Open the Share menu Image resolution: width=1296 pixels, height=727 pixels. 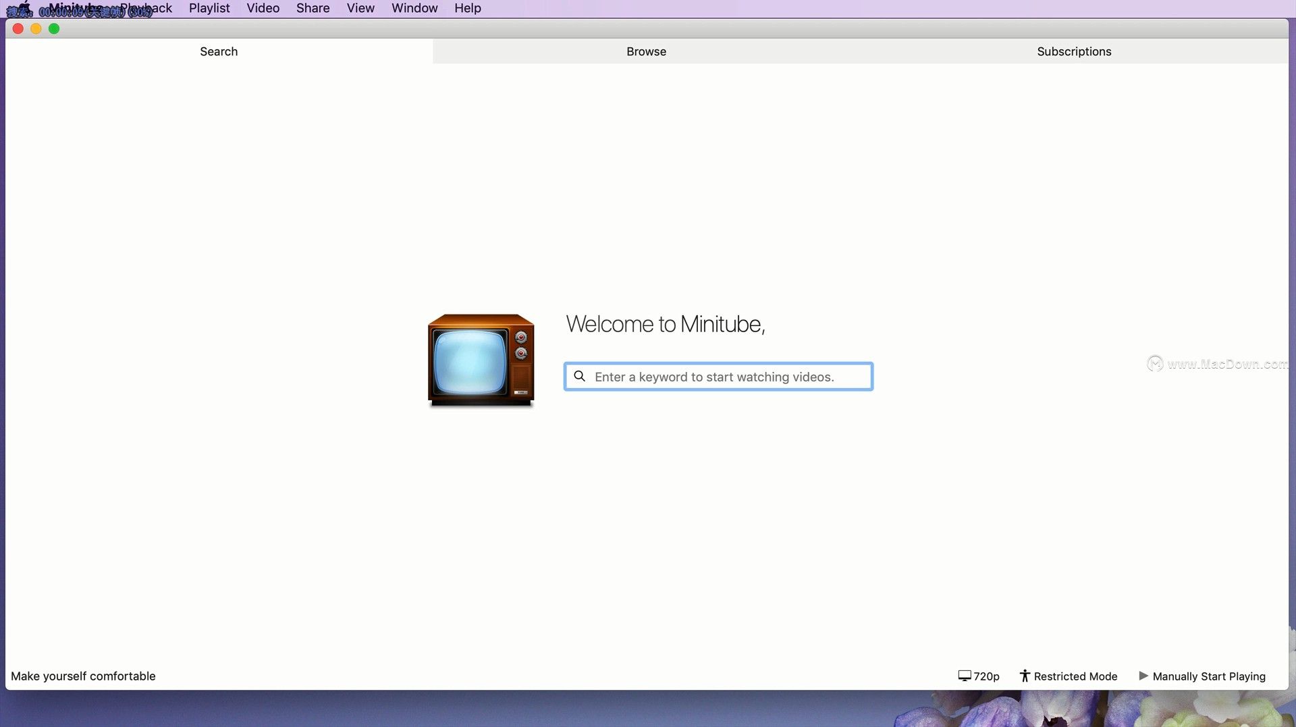313,8
